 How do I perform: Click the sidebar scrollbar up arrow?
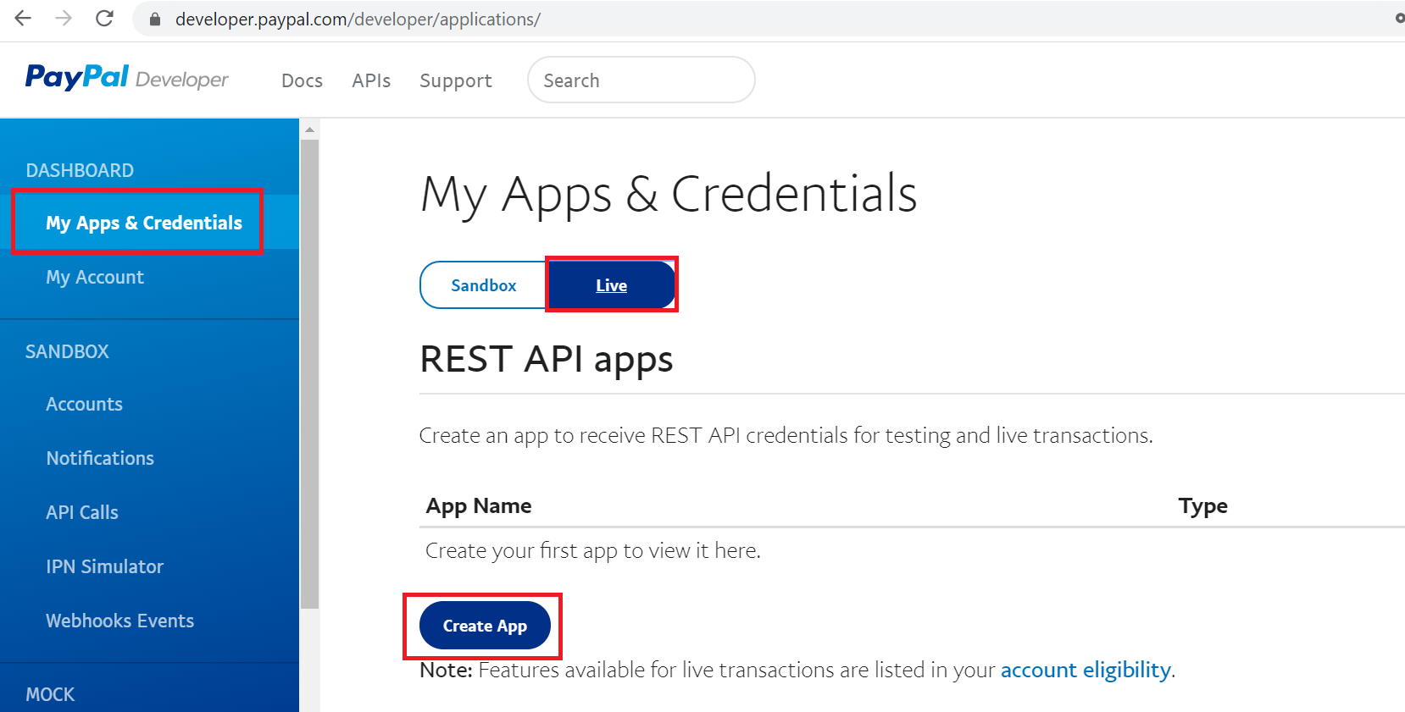pyautogui.click(x=309, y=130)
